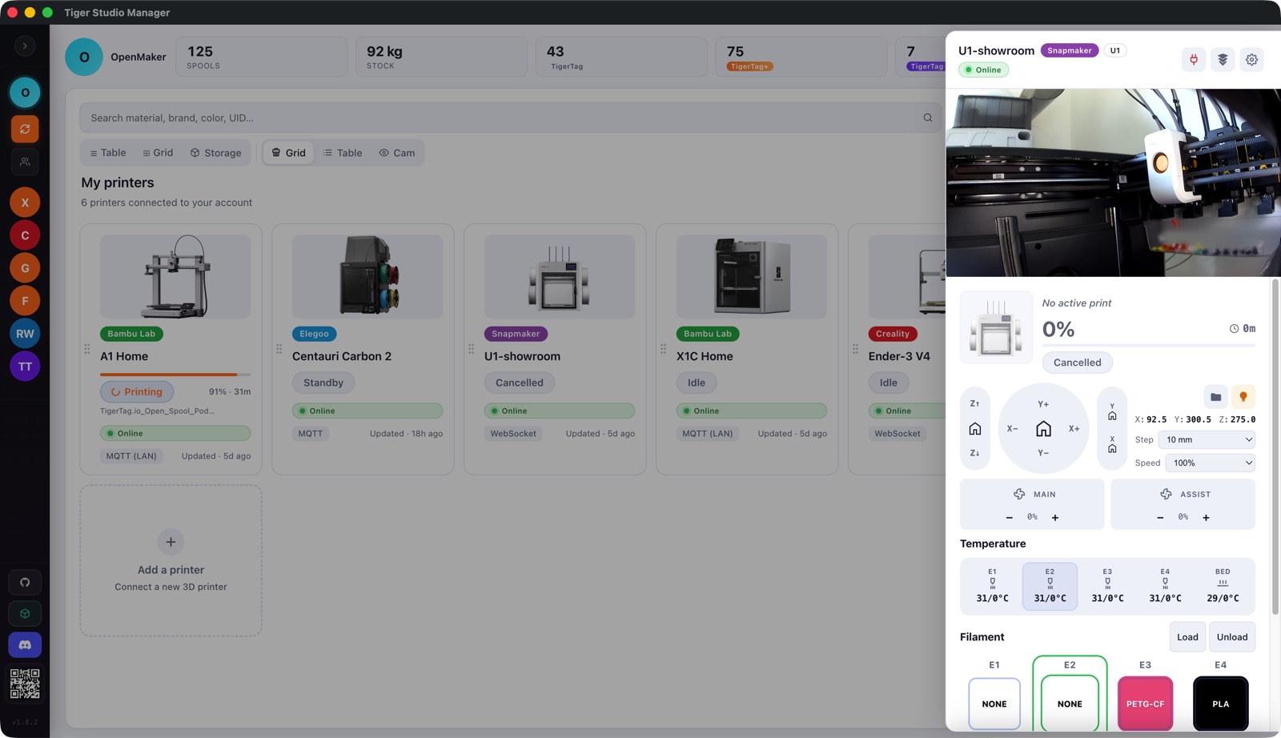Select the E1 NONE filament slot
Viewport: 1281px width, 738px height.
pos(994,704)
